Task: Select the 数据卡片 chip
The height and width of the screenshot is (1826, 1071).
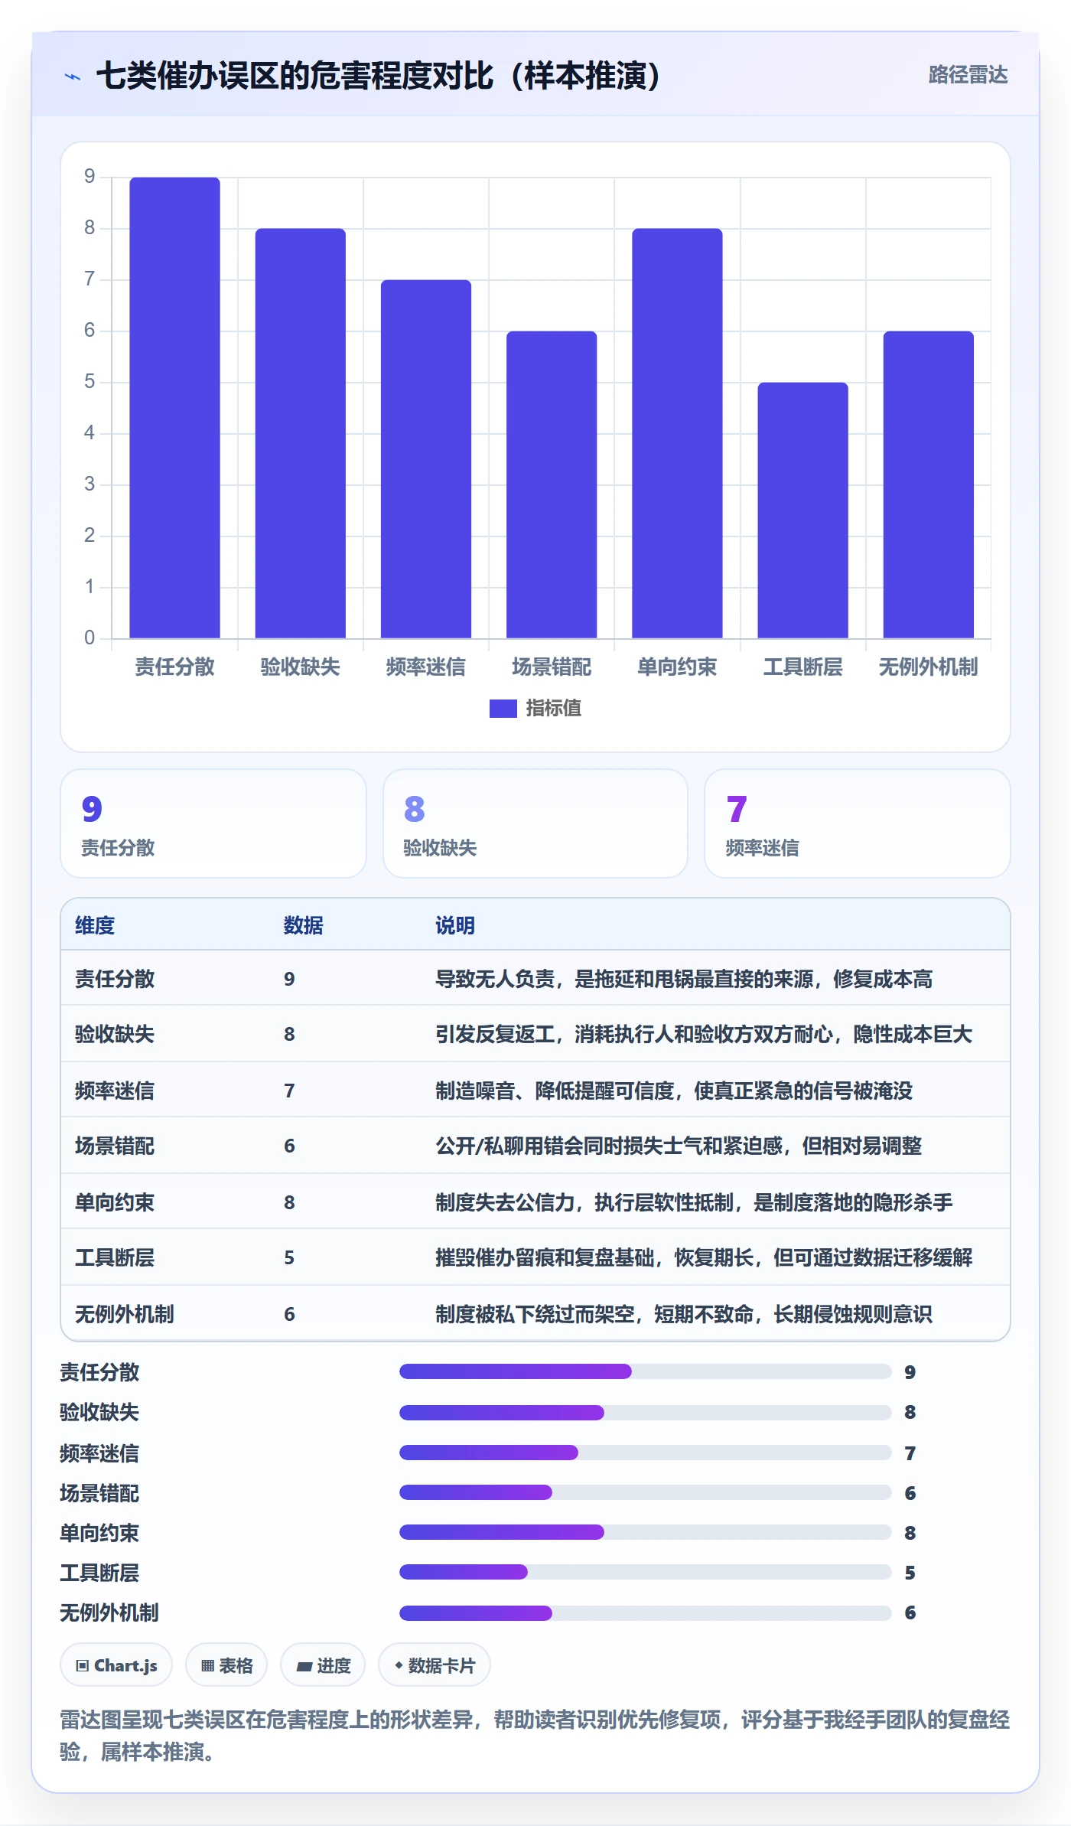Action: tap(435, 1665)
